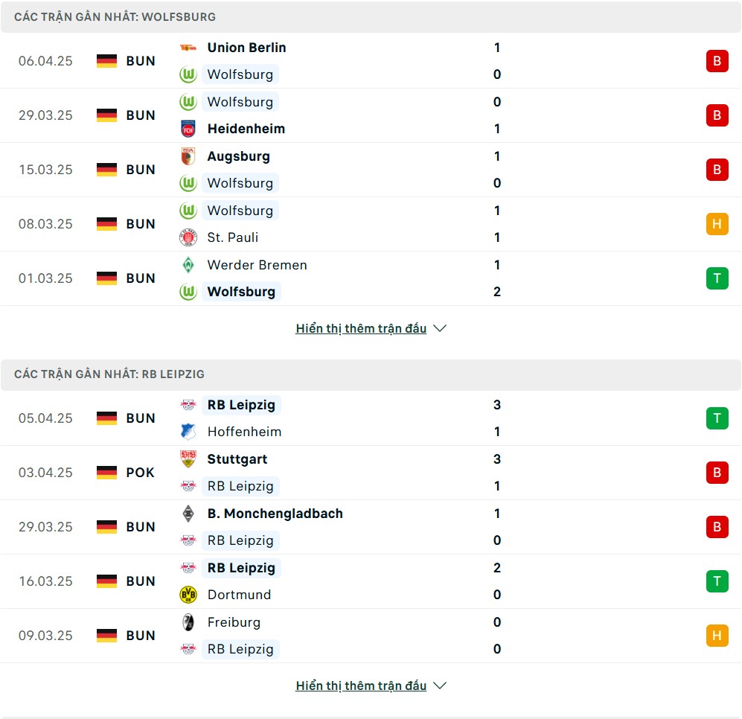
Task: Click the St. Pauli club logo
Action: pyautogui.click(x=188, y=237)
